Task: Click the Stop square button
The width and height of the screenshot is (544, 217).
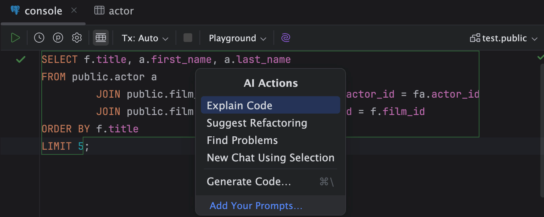Action: (188, 38)
